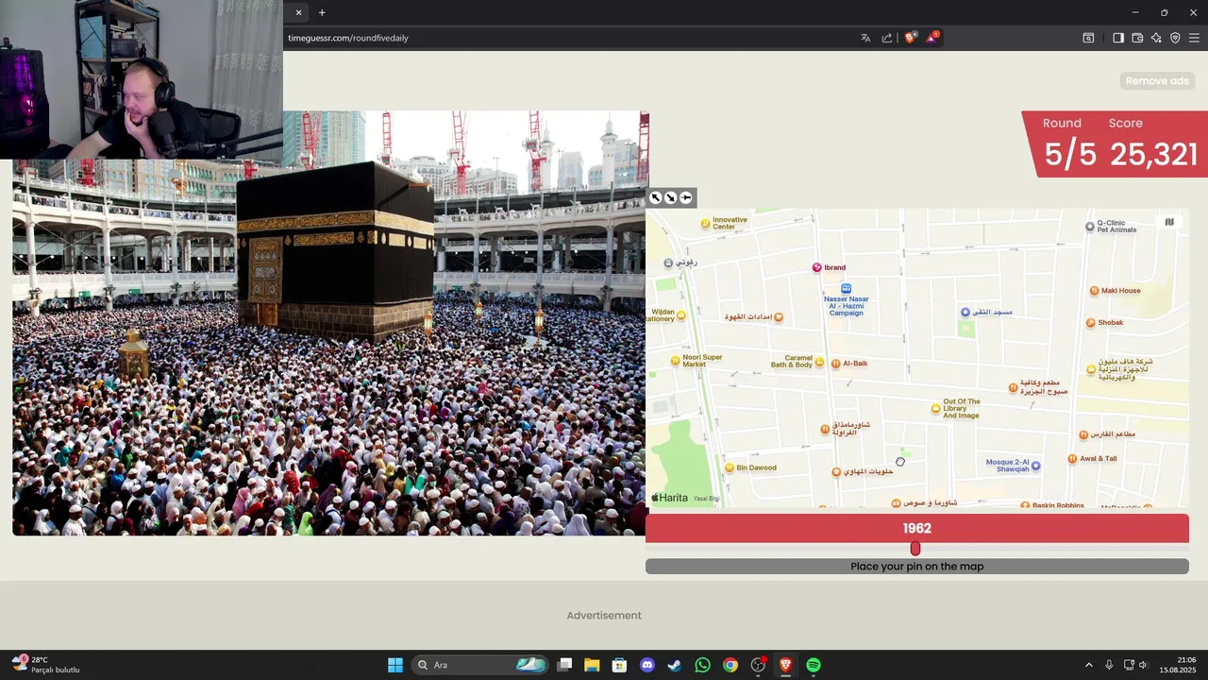Click the Q-Clinic Pet Animals marker
The image size is (1208, 680).
pos(1090,226)
